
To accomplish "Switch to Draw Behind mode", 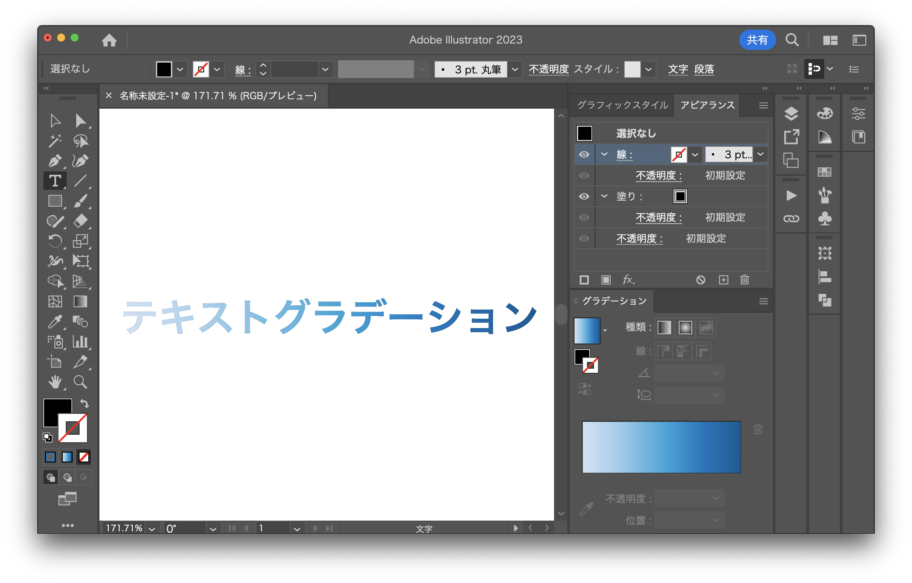I will coord(67,477).
